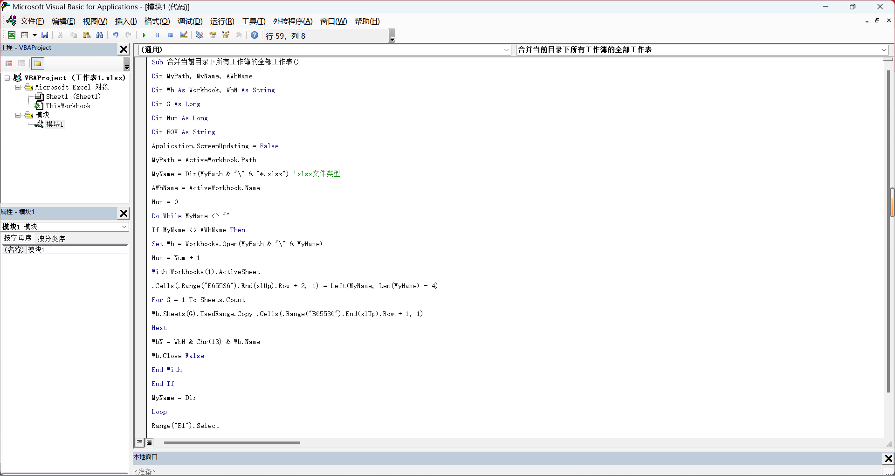Open the 帮助(H) menu
The height and width of the screenshot is (476, 895).
[367, 21]
